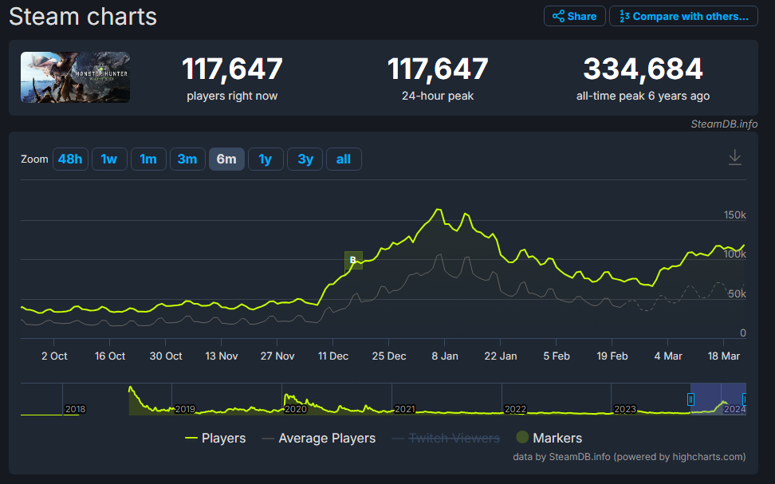Switch chart zoom to 1m
Screen dimensions: 775x484
(148, 159)
